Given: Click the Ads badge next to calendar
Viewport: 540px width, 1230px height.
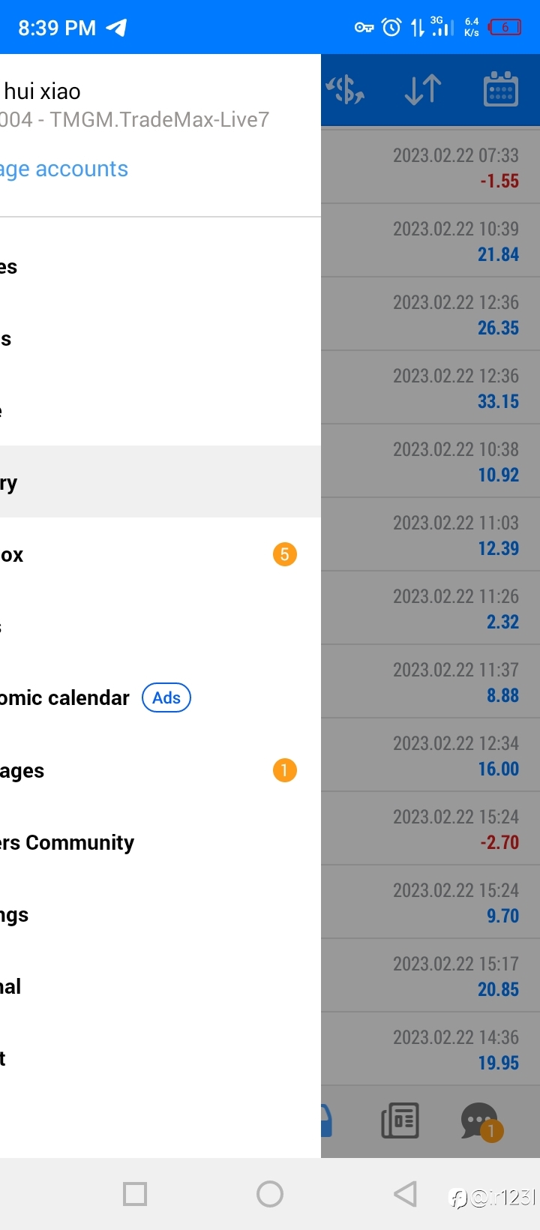Looking at the screenshot, I should pyautogui.click(x=166, y=697).
